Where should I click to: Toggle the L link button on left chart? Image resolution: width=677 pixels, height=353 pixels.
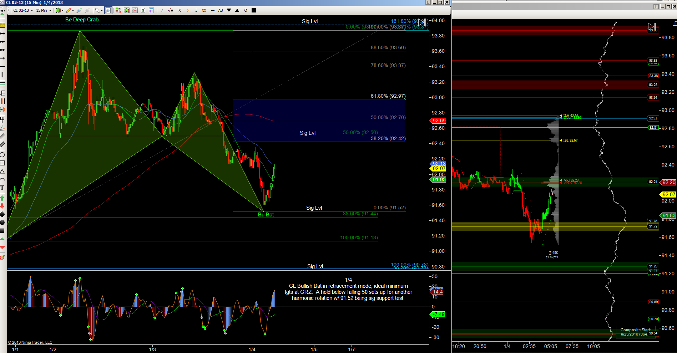click(x=428, y=2)
